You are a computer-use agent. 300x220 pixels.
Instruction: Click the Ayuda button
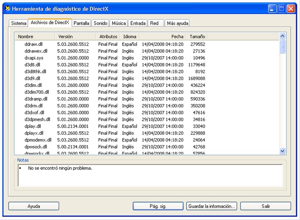pos(34,206)
